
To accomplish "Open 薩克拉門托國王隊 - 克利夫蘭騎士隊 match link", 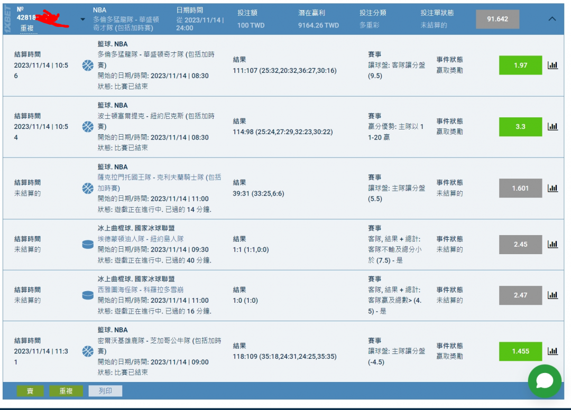I will click(x=159, y=183).
